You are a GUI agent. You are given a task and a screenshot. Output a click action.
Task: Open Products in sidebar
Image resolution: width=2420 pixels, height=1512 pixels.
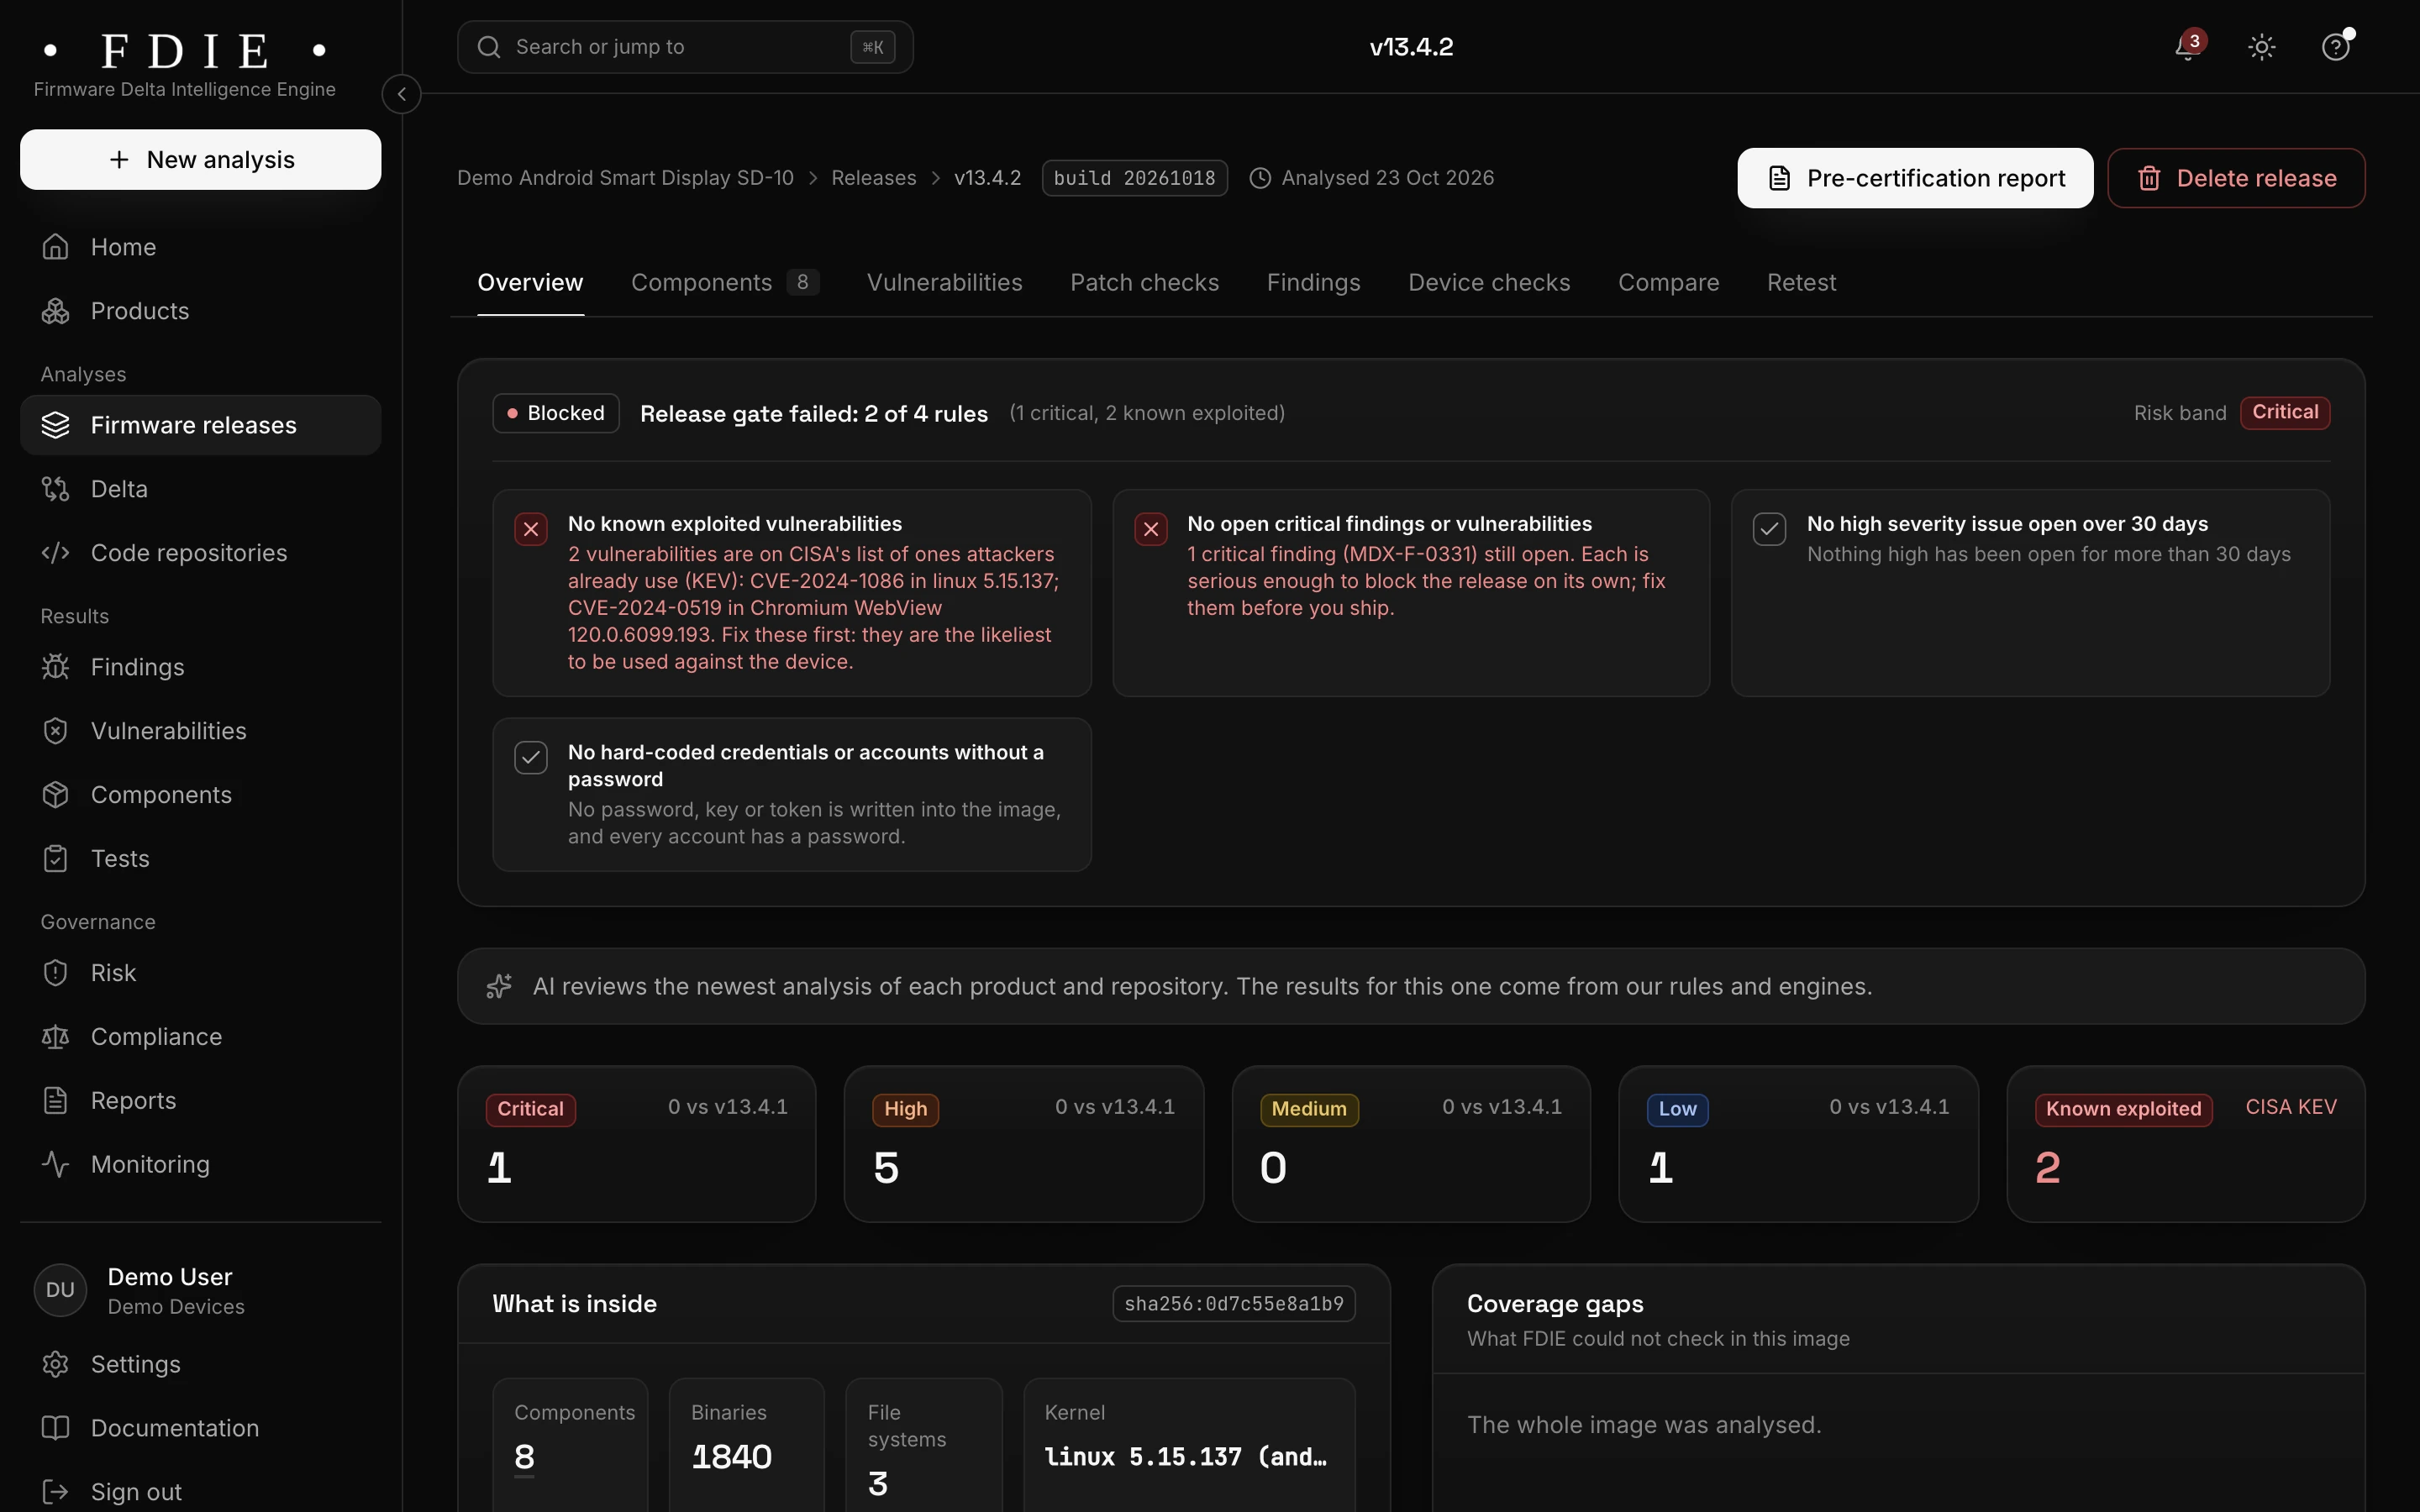point(201,311)
